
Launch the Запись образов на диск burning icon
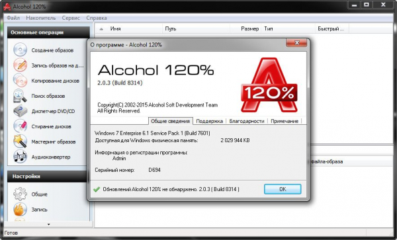pos(20,65)
